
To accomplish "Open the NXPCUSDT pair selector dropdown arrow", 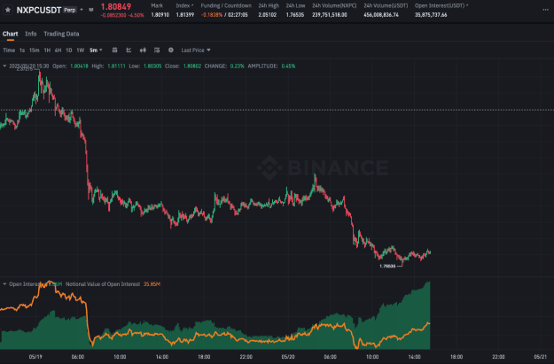I will tap(82, 10).
